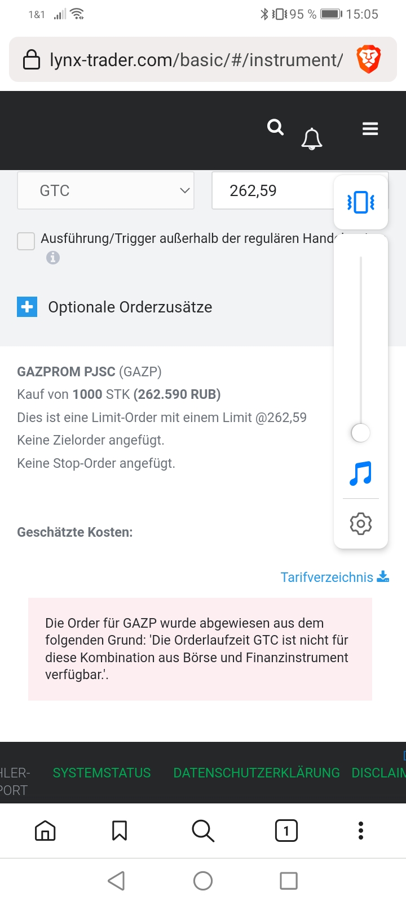Open the Datenschutzerklärung footer link

click(x=257, y=773)
